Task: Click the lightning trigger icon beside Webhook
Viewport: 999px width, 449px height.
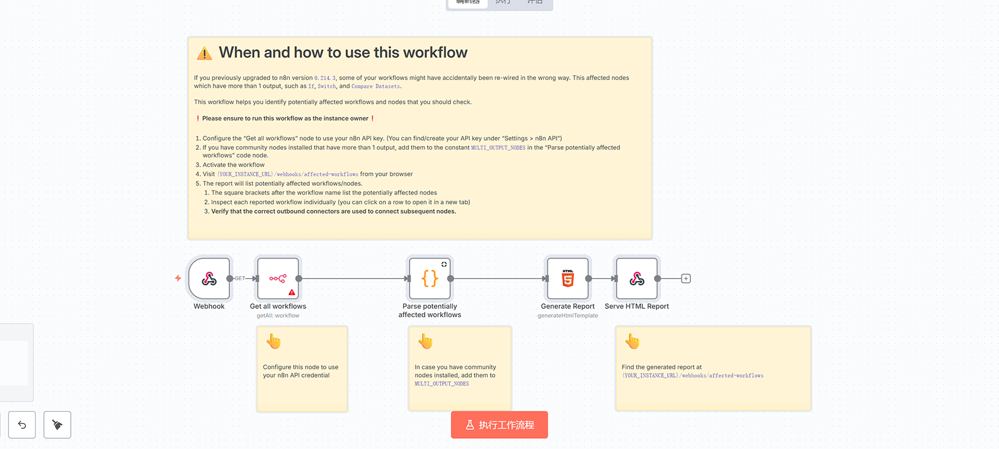Action: click(178, 278)
